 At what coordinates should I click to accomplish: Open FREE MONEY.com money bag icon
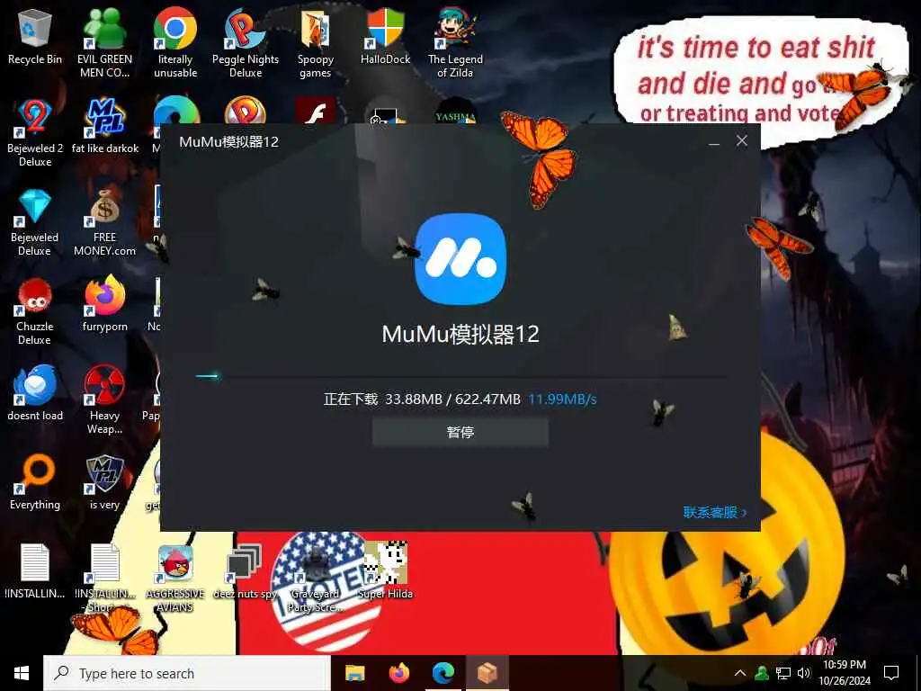point(104,221)
